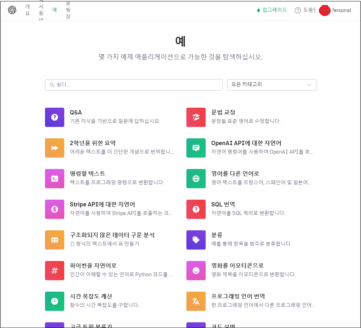Select the graduation cap icon for 문법 교정
Screen dimensions: 361x328
(196, 117)
